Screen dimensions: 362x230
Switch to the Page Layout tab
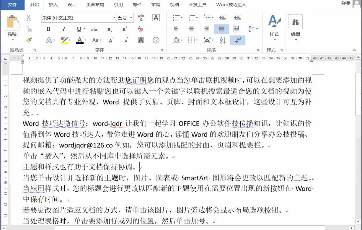pyautogui.click(x=95, y=5)
